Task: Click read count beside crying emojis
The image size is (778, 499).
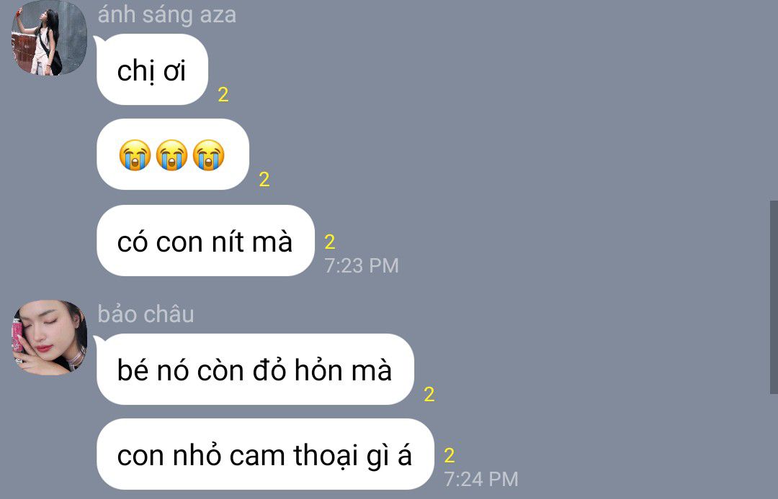Action: [264, 179]
